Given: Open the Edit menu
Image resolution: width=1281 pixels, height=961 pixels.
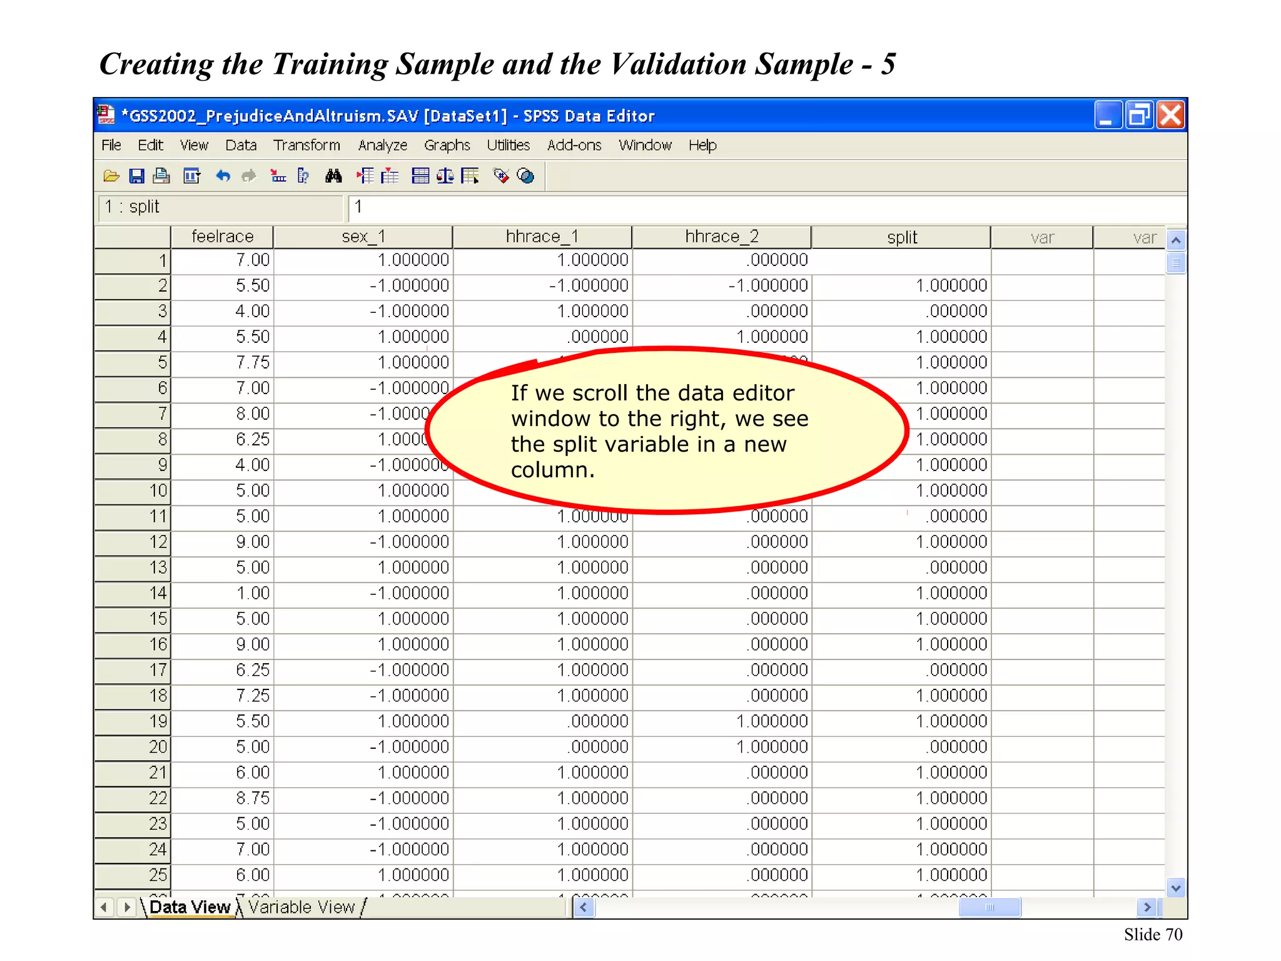Looking at the screenshot, I should pyautogui.click(x=150, y=145).
